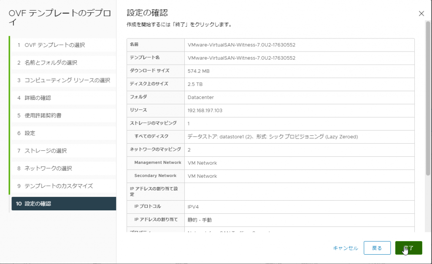
Task: Select step 9 テンプレートのカスタマイズ
Action: (64, 186)
